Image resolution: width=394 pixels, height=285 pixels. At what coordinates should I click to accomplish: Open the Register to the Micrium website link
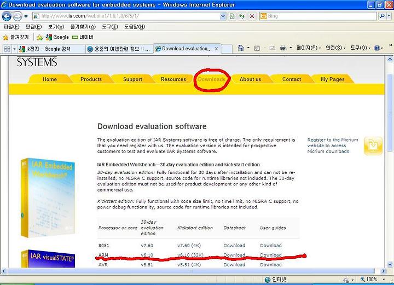point(333,146)
